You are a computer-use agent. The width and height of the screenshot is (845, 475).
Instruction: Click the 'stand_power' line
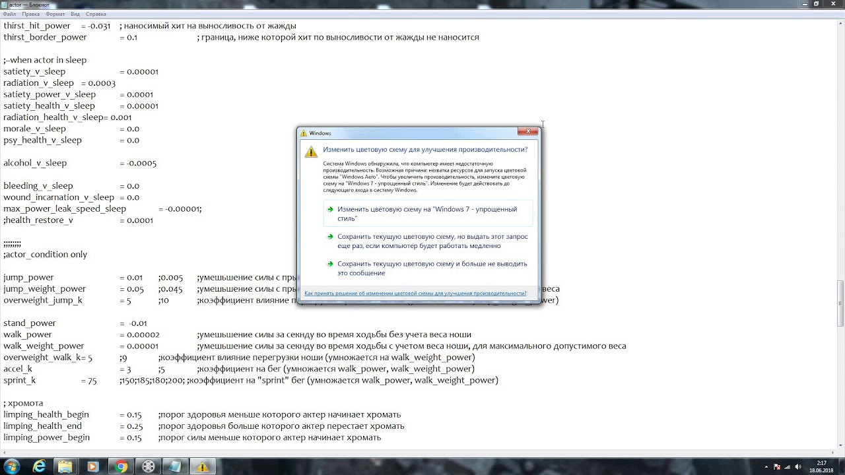point(75,323)
